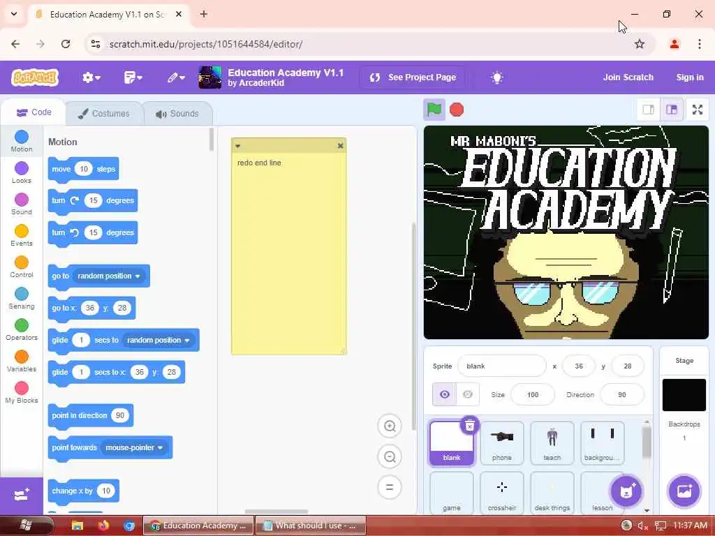Zoom in the code workspace
This screenshot has width=715, height=536.
click(x=390, y=426)
